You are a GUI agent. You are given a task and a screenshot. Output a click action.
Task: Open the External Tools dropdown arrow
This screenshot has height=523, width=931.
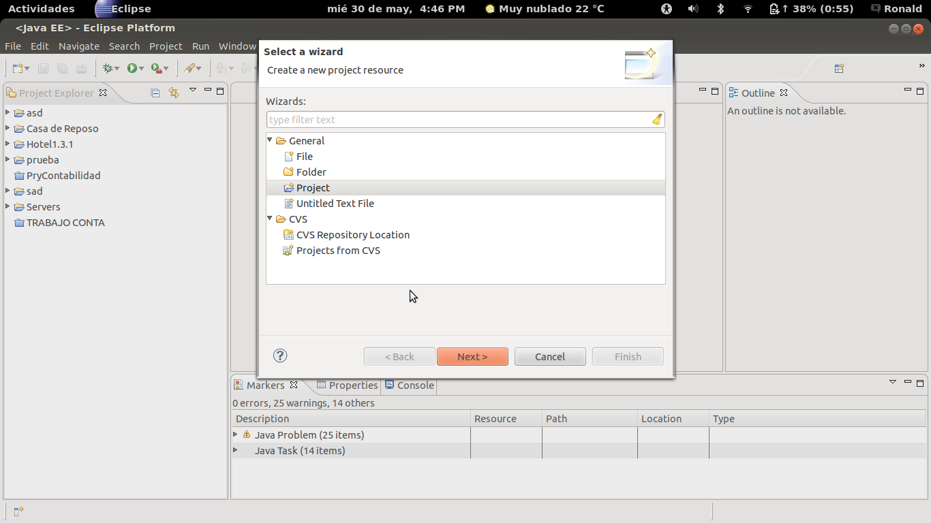coord(166,69)
